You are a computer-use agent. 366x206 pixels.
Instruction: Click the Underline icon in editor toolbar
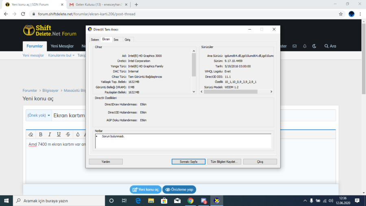click(x=59, y=134)
